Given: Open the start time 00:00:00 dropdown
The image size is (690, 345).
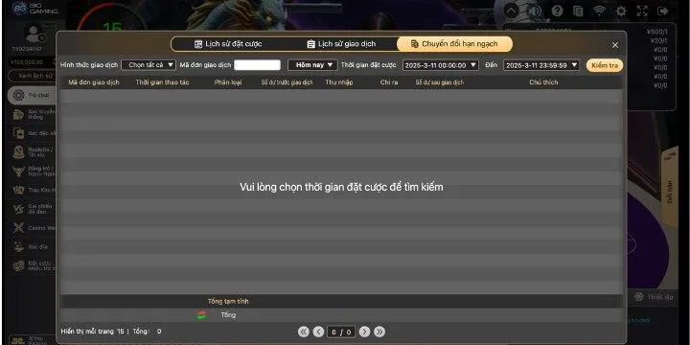Looking at the screenshot, I should coord(441,65).
